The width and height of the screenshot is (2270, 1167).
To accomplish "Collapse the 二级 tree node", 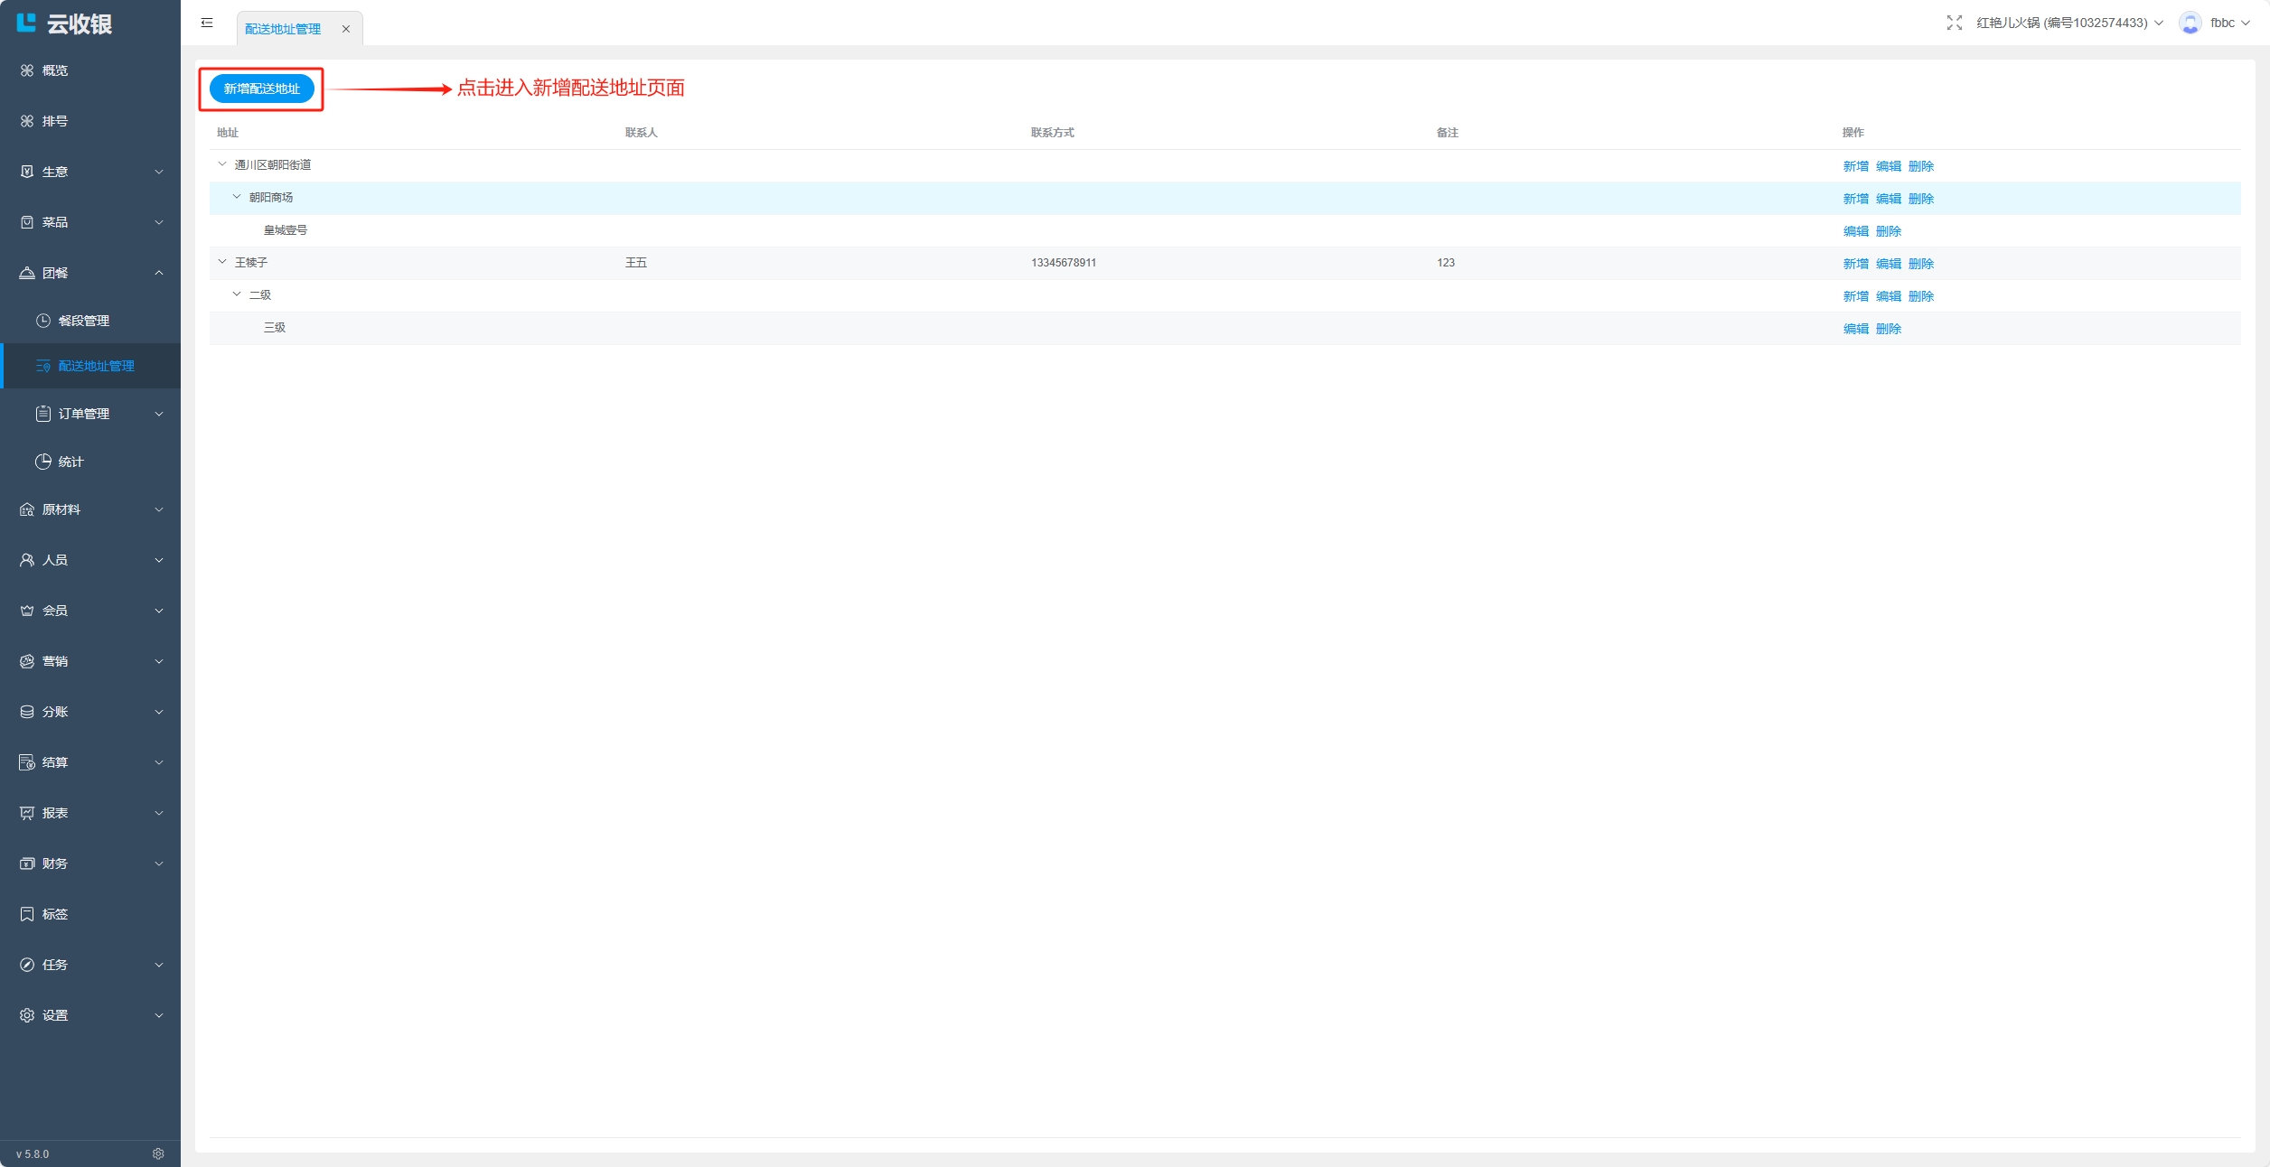I will 237,294.
